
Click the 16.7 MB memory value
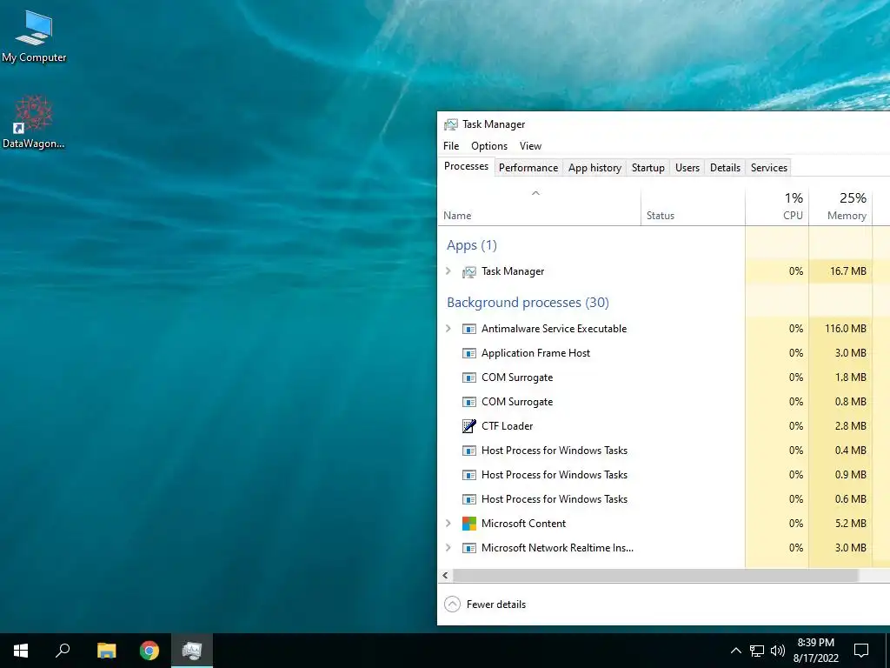(848, 271)
